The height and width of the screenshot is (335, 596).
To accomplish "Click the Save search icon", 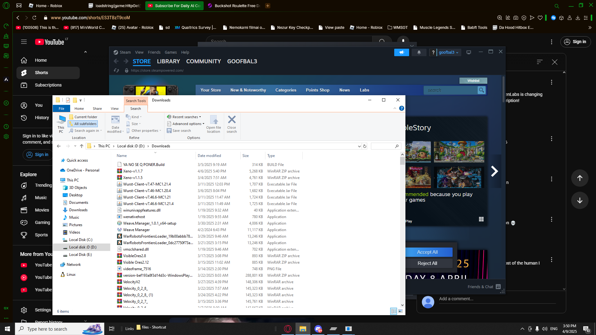I will [169, 131].
